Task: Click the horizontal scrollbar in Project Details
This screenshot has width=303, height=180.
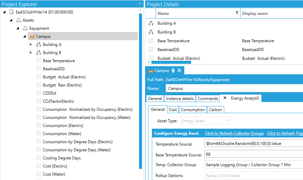Action: [171, 62]
